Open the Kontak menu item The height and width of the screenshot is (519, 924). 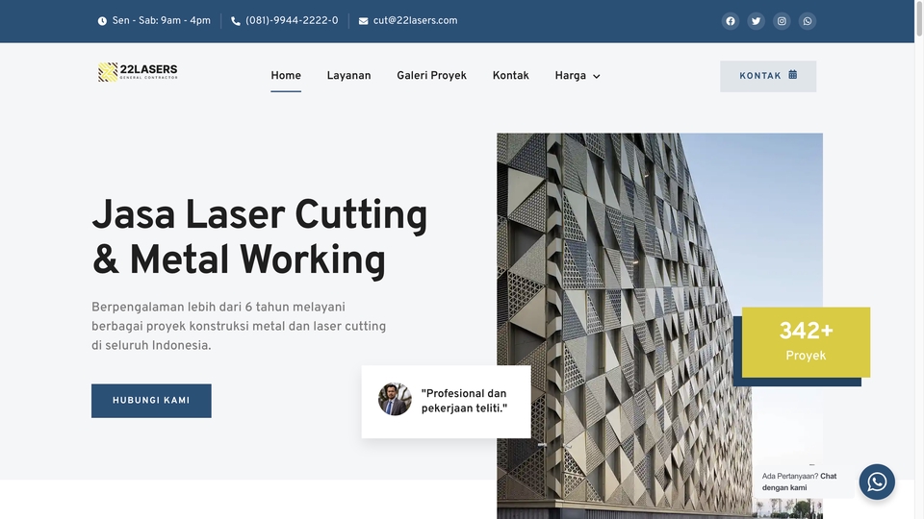click(x=511, y=76)
